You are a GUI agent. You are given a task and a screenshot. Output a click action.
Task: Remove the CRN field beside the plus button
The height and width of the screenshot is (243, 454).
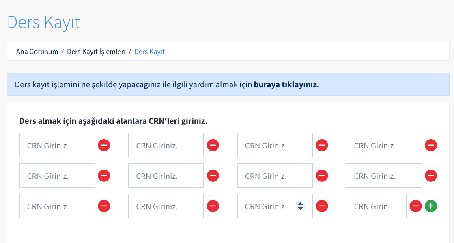point(415,206)
